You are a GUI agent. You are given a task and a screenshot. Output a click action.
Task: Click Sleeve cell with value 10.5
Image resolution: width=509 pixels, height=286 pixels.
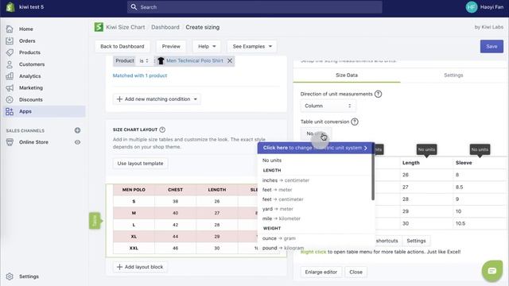480,223
